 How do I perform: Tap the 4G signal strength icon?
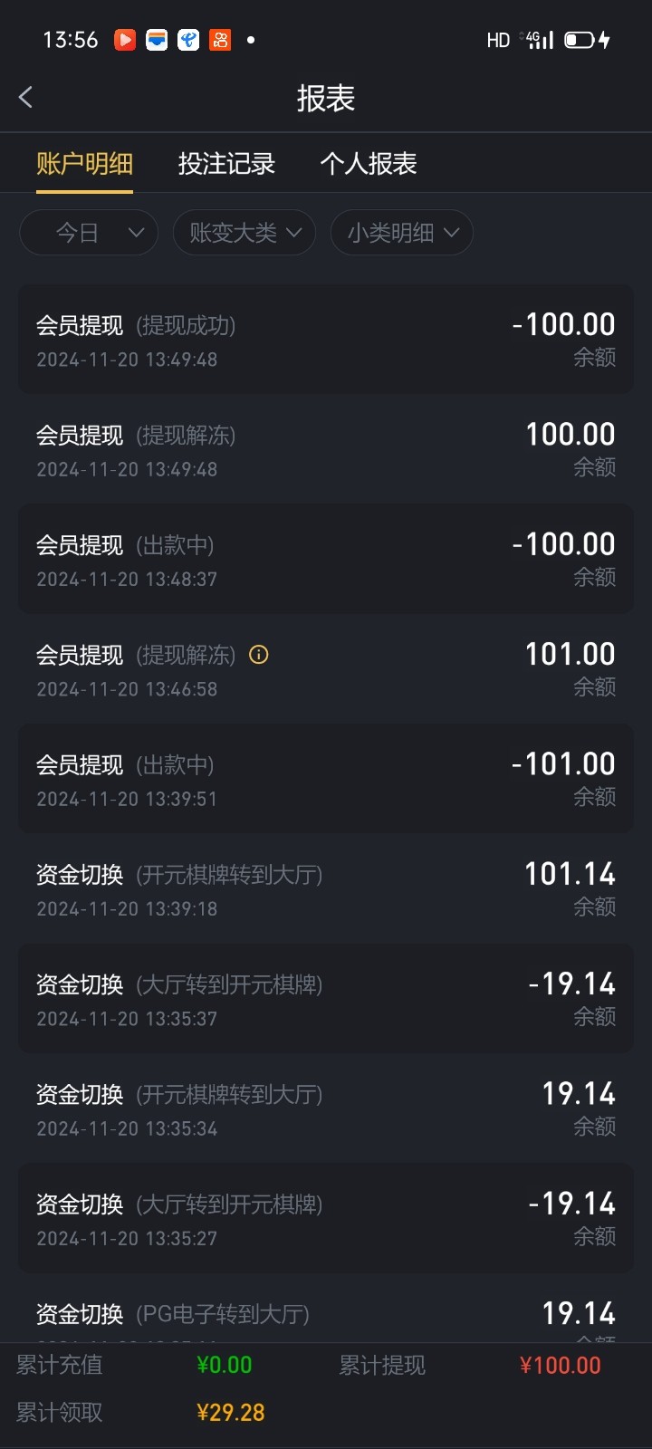(x=540, y=40)
